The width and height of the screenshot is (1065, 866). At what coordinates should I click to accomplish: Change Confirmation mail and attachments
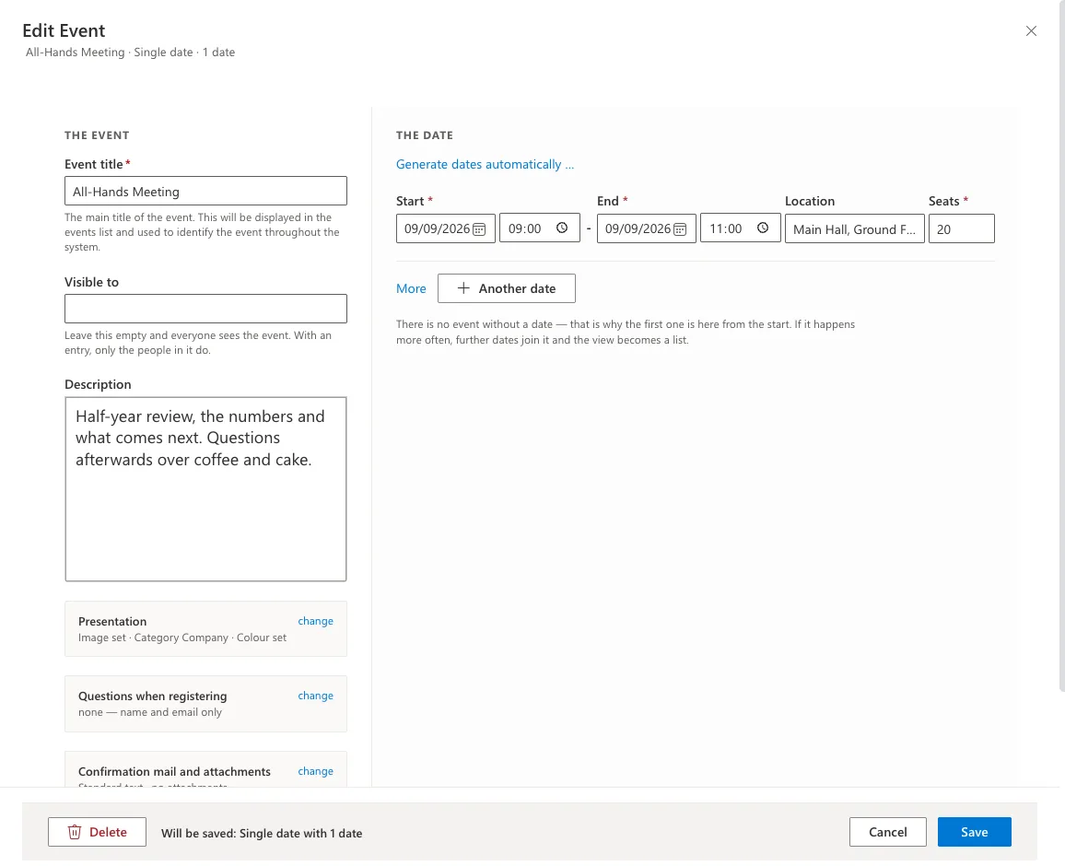point(315,771)
